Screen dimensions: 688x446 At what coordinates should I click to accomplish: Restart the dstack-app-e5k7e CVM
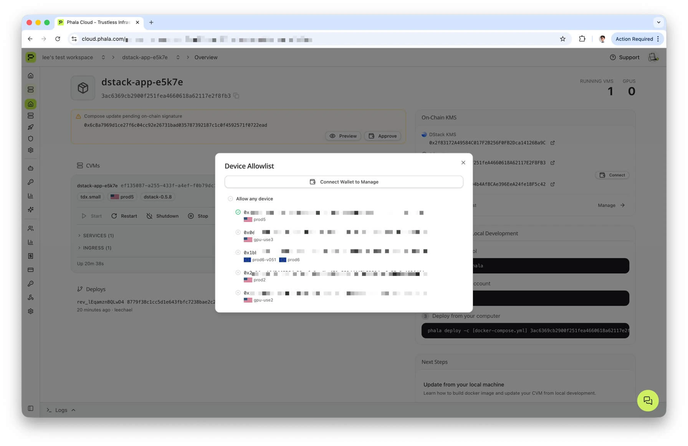click(124, 216)
